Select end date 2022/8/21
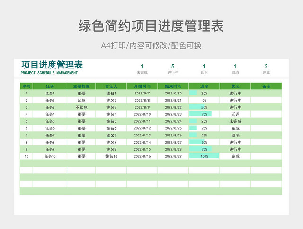 pyautogui.click(x=173, y=100)
